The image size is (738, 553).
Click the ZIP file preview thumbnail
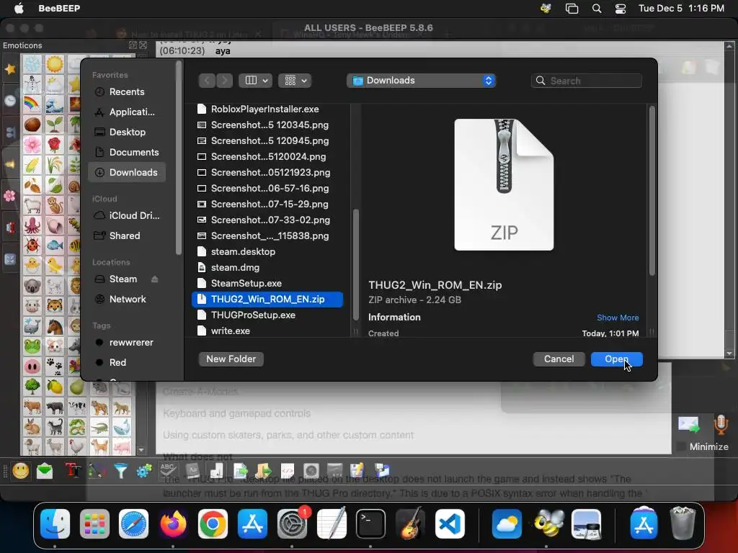(x=504, y=184)
